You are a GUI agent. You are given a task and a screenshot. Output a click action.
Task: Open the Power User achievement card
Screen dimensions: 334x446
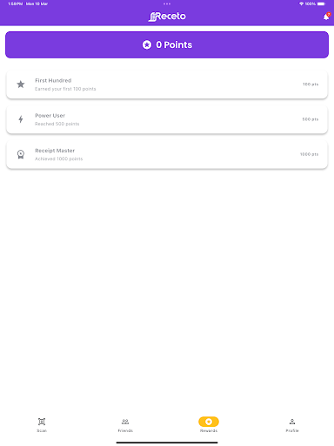tap(167, 119)
